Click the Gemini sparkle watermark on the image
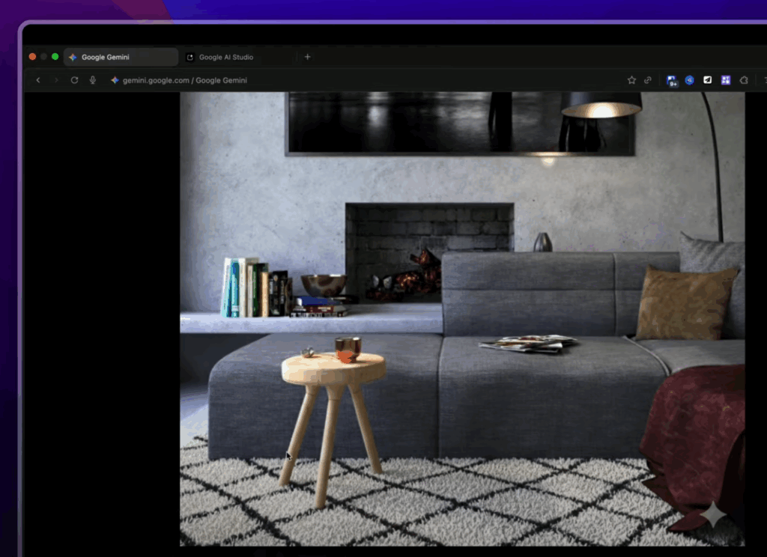 (x=712, y=515)
